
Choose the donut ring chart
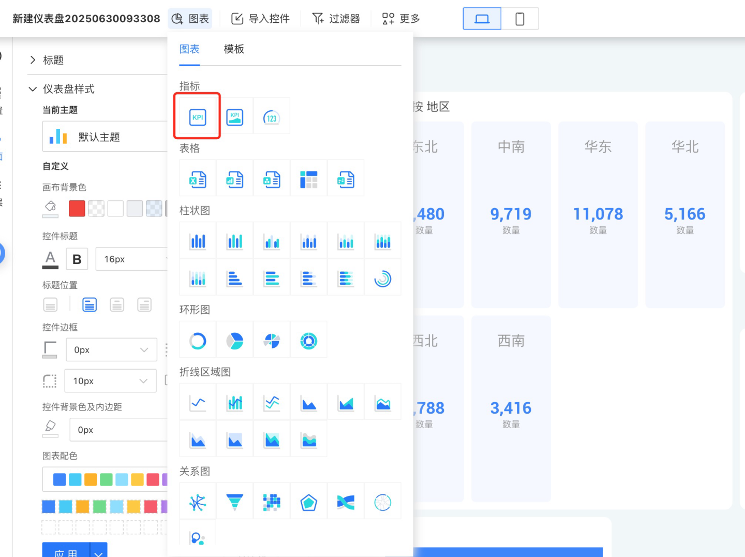(198, 341)
